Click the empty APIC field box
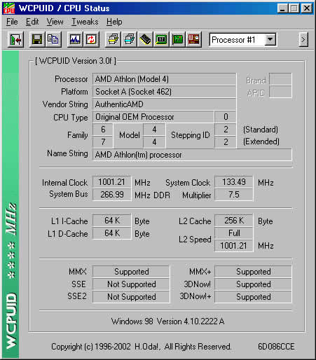 (x=280, y=92)
